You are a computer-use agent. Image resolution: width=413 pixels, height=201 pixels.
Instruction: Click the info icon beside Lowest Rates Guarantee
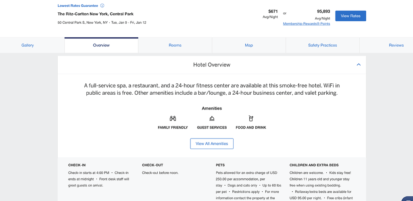pos(102,6)
